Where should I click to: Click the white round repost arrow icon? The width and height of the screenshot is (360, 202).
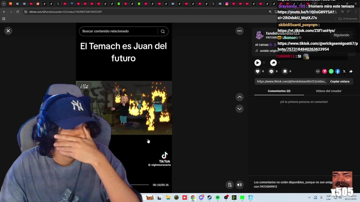click(x=273, y=63)
